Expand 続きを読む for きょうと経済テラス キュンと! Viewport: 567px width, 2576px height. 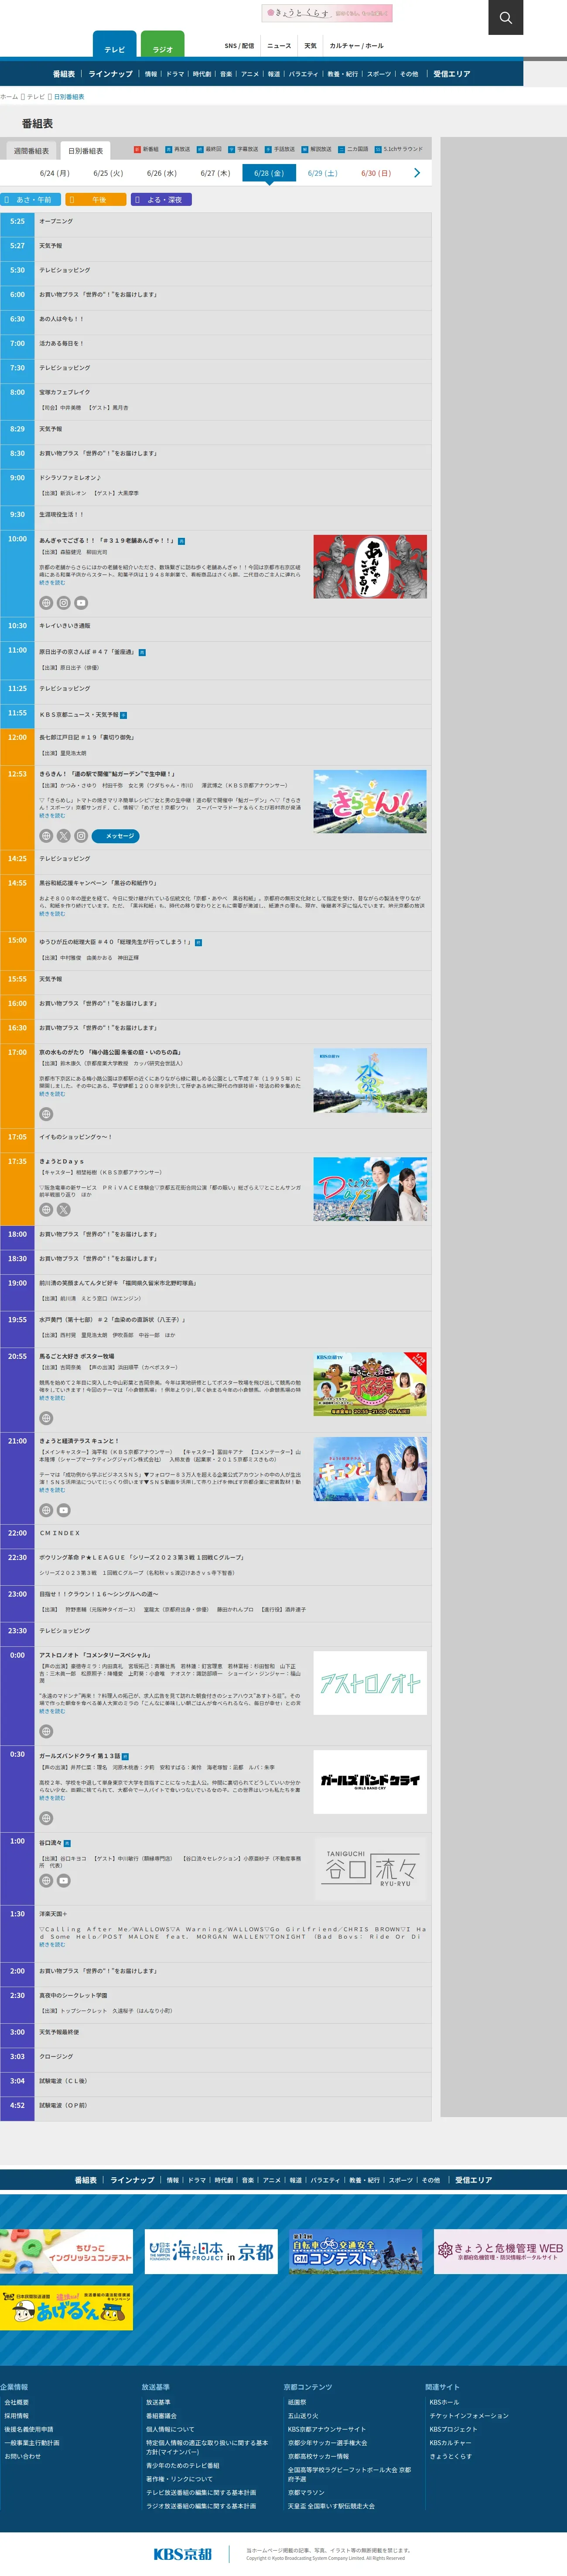coord(52,1490)
